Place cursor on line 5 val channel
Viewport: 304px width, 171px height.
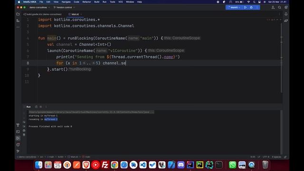79,44
